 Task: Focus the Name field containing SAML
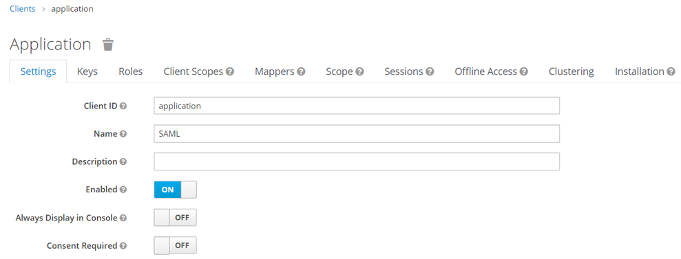(357, 134)
